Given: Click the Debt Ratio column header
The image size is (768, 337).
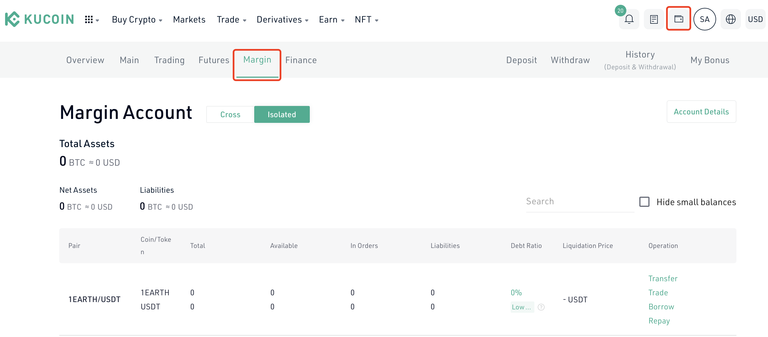Looking at the screenshot, I should pyautogui.click(x=526, y=246).
